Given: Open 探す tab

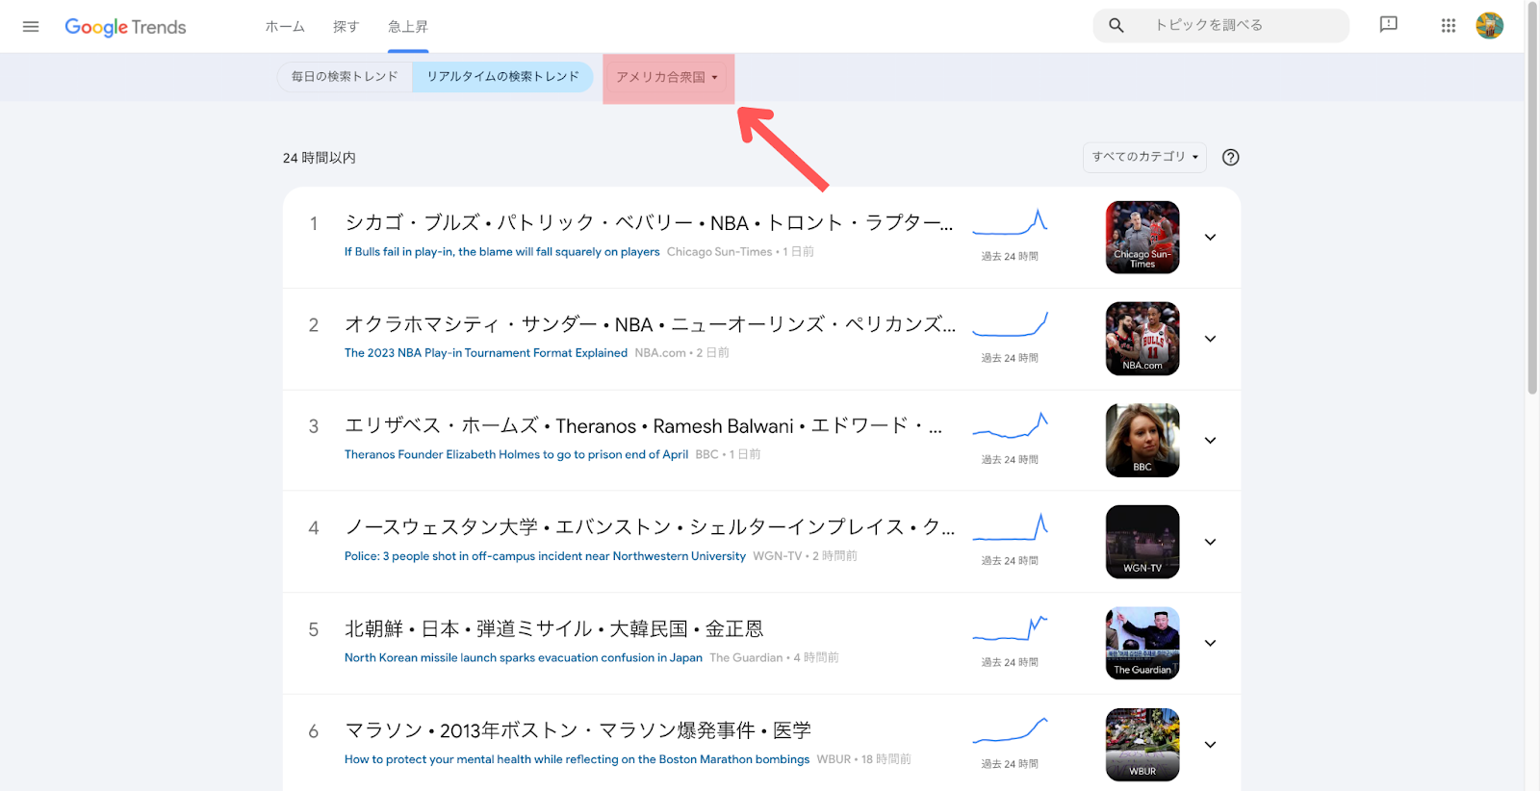Looking at the screenshot, I should coord(346,27).
